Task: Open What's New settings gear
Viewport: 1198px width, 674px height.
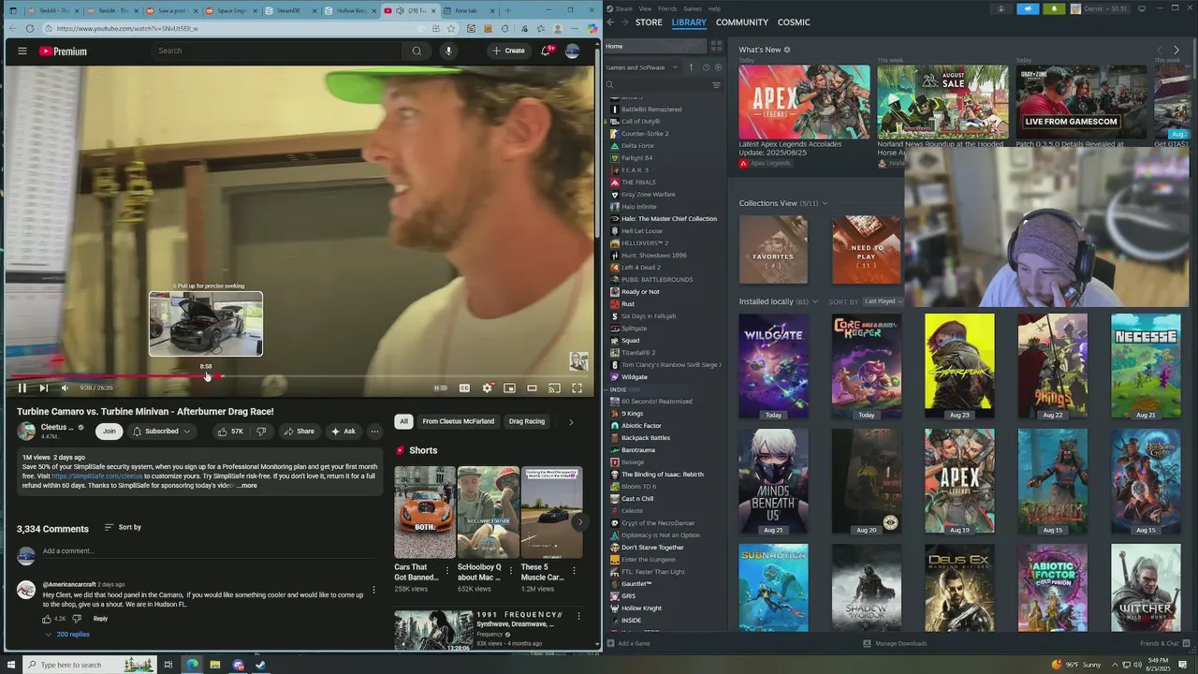Action: pos(787,50)
